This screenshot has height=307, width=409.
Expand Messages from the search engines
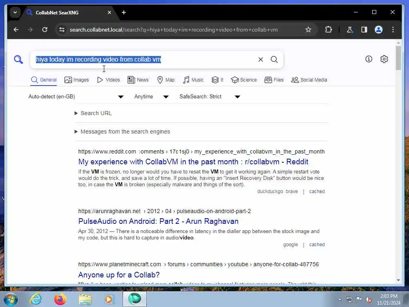pyautogui.click(x=122, y=132)
